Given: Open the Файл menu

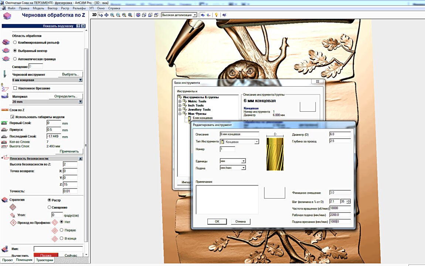Looking at the screenshot, I should pyautogui.click(x=11, y=8).
